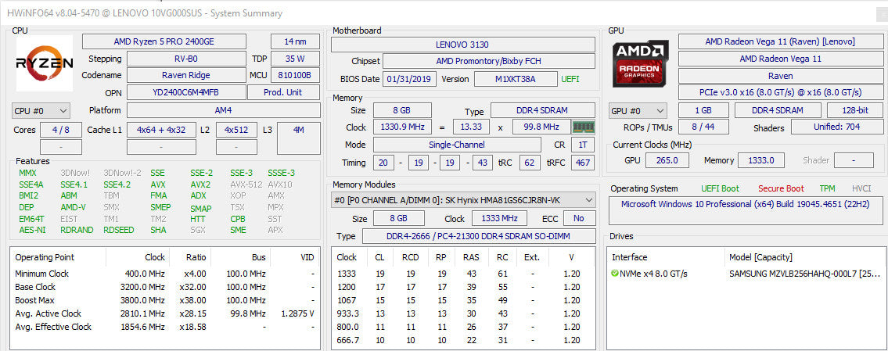Image resolution: width=888 pixels, height=351 pixels.
Task: Click the HVCI status indicator
Action: point(861,188)
